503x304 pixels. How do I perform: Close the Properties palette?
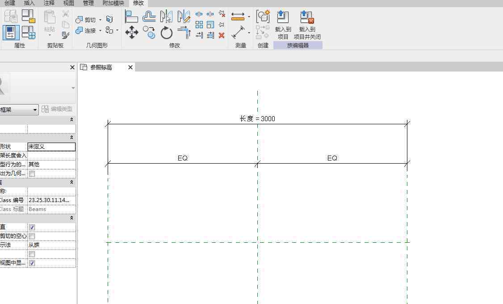(72, 68)
